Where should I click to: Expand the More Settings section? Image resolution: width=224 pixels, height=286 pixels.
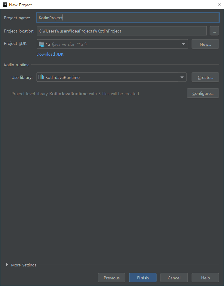coord(7,265)
